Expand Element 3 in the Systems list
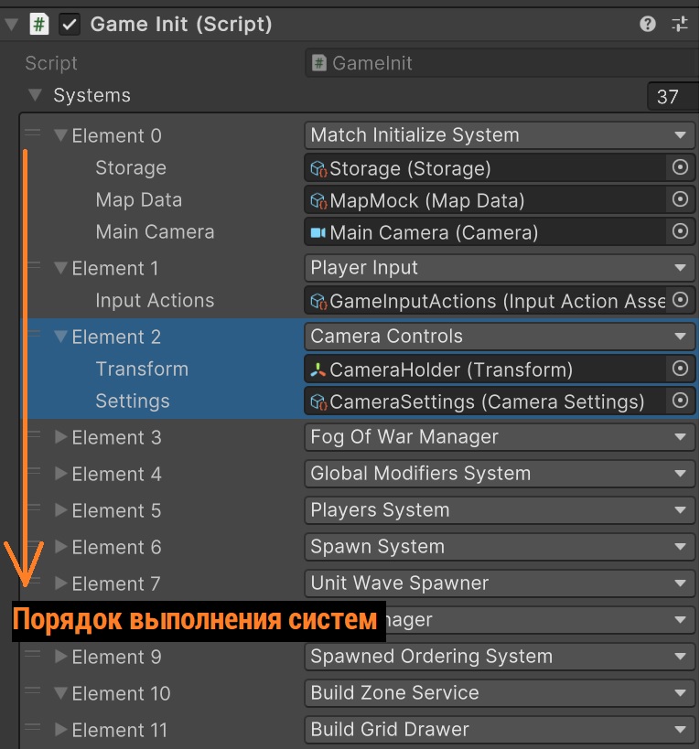Viewport: 700px width, 749px height. (61, 437)
